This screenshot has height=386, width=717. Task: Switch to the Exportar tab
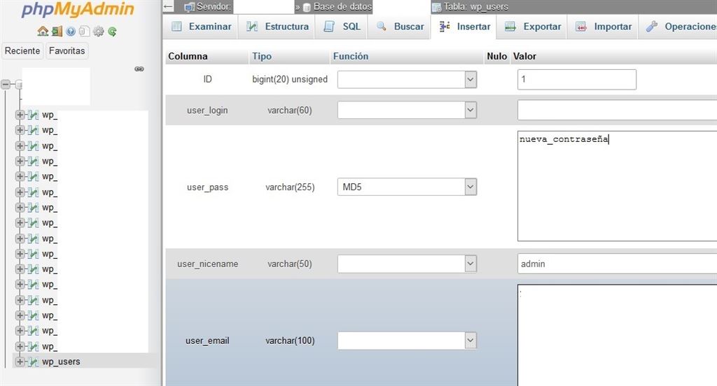coord(533,27)
